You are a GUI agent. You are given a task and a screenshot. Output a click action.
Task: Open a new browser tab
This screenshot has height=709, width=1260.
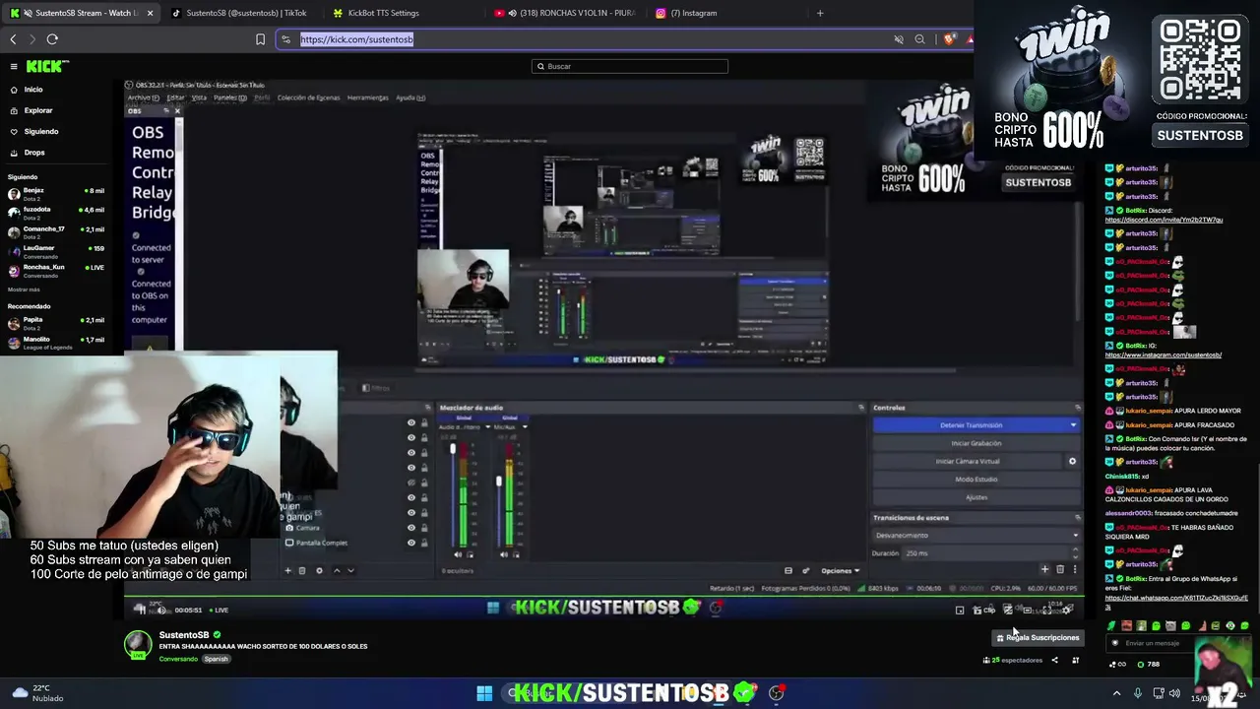pos(820,13)
